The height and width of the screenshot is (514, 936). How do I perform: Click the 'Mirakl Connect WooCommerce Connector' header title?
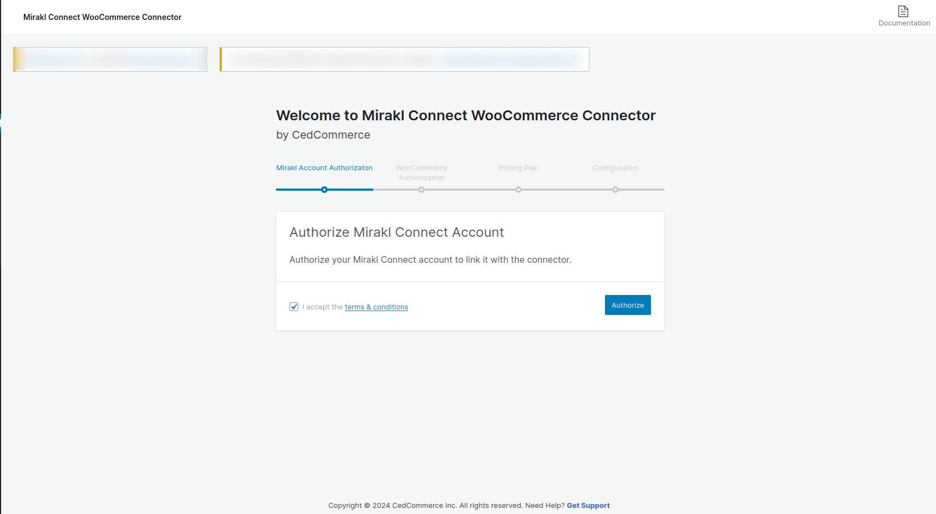(x=101, y=17)
